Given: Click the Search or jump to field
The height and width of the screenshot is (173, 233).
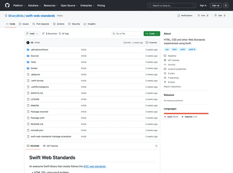Looking at the screenshot, I should tap(172, 5).
